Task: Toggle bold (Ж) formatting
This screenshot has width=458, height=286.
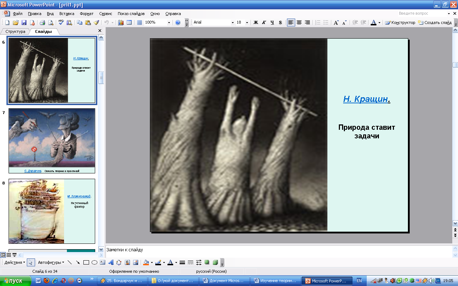Action: (x=256, y=23)
